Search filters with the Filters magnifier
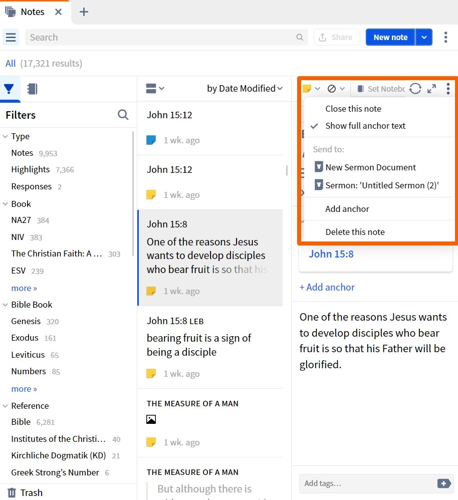458x500 pixels. click(x=123, y=115)
